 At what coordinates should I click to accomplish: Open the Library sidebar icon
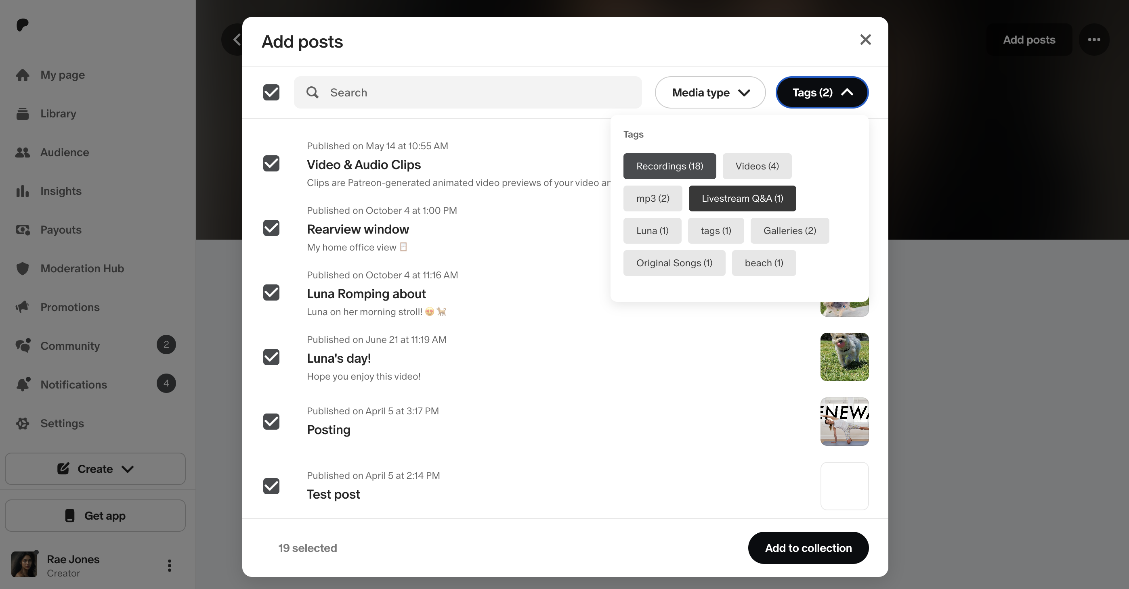(x=22, y=113)
